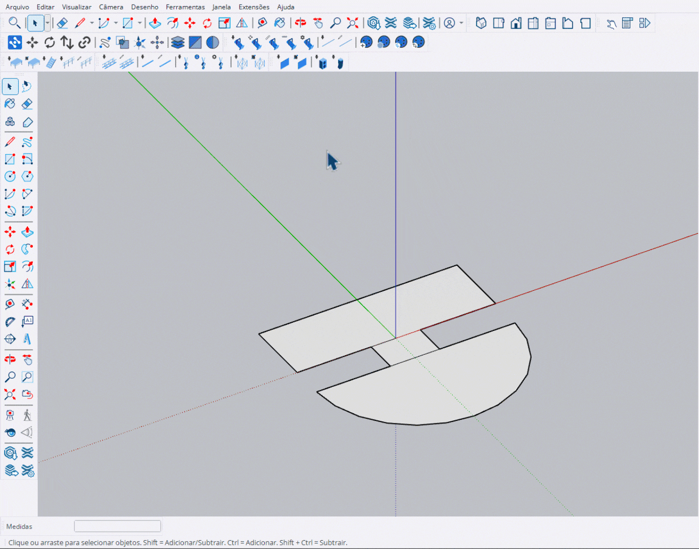Activate the Follow Me tool
The width and height of the screenshot is (699, 549).
tap(27, 249)
